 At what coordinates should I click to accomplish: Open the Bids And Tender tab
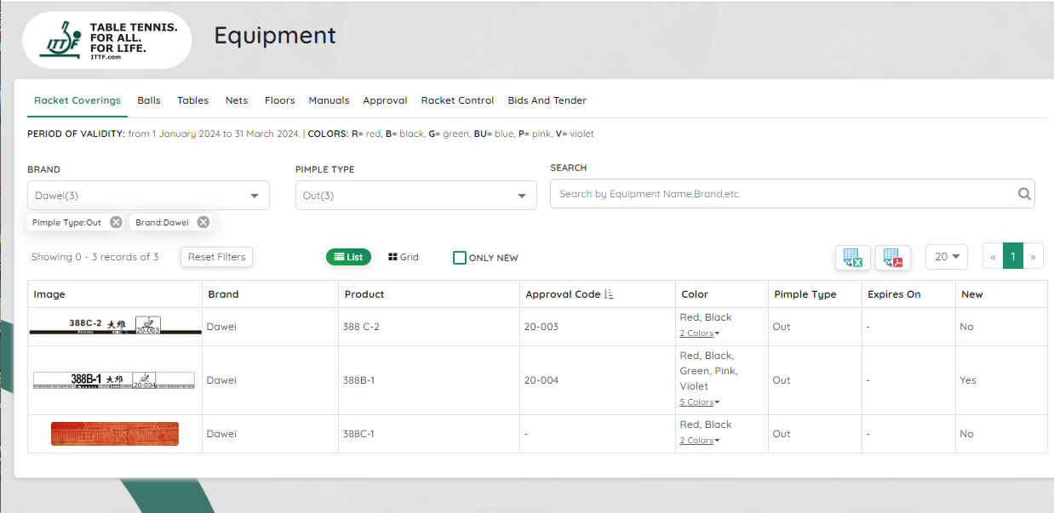pyautogui.click(x=547, y=100)
